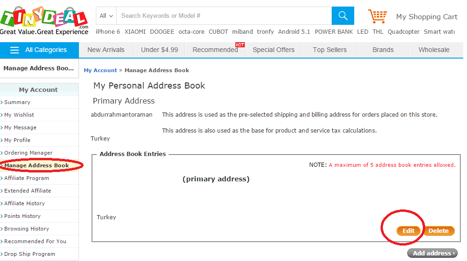Click the orange Edit button
The image size is (467, 261).
pyautogui.click(x=408, y=231)
